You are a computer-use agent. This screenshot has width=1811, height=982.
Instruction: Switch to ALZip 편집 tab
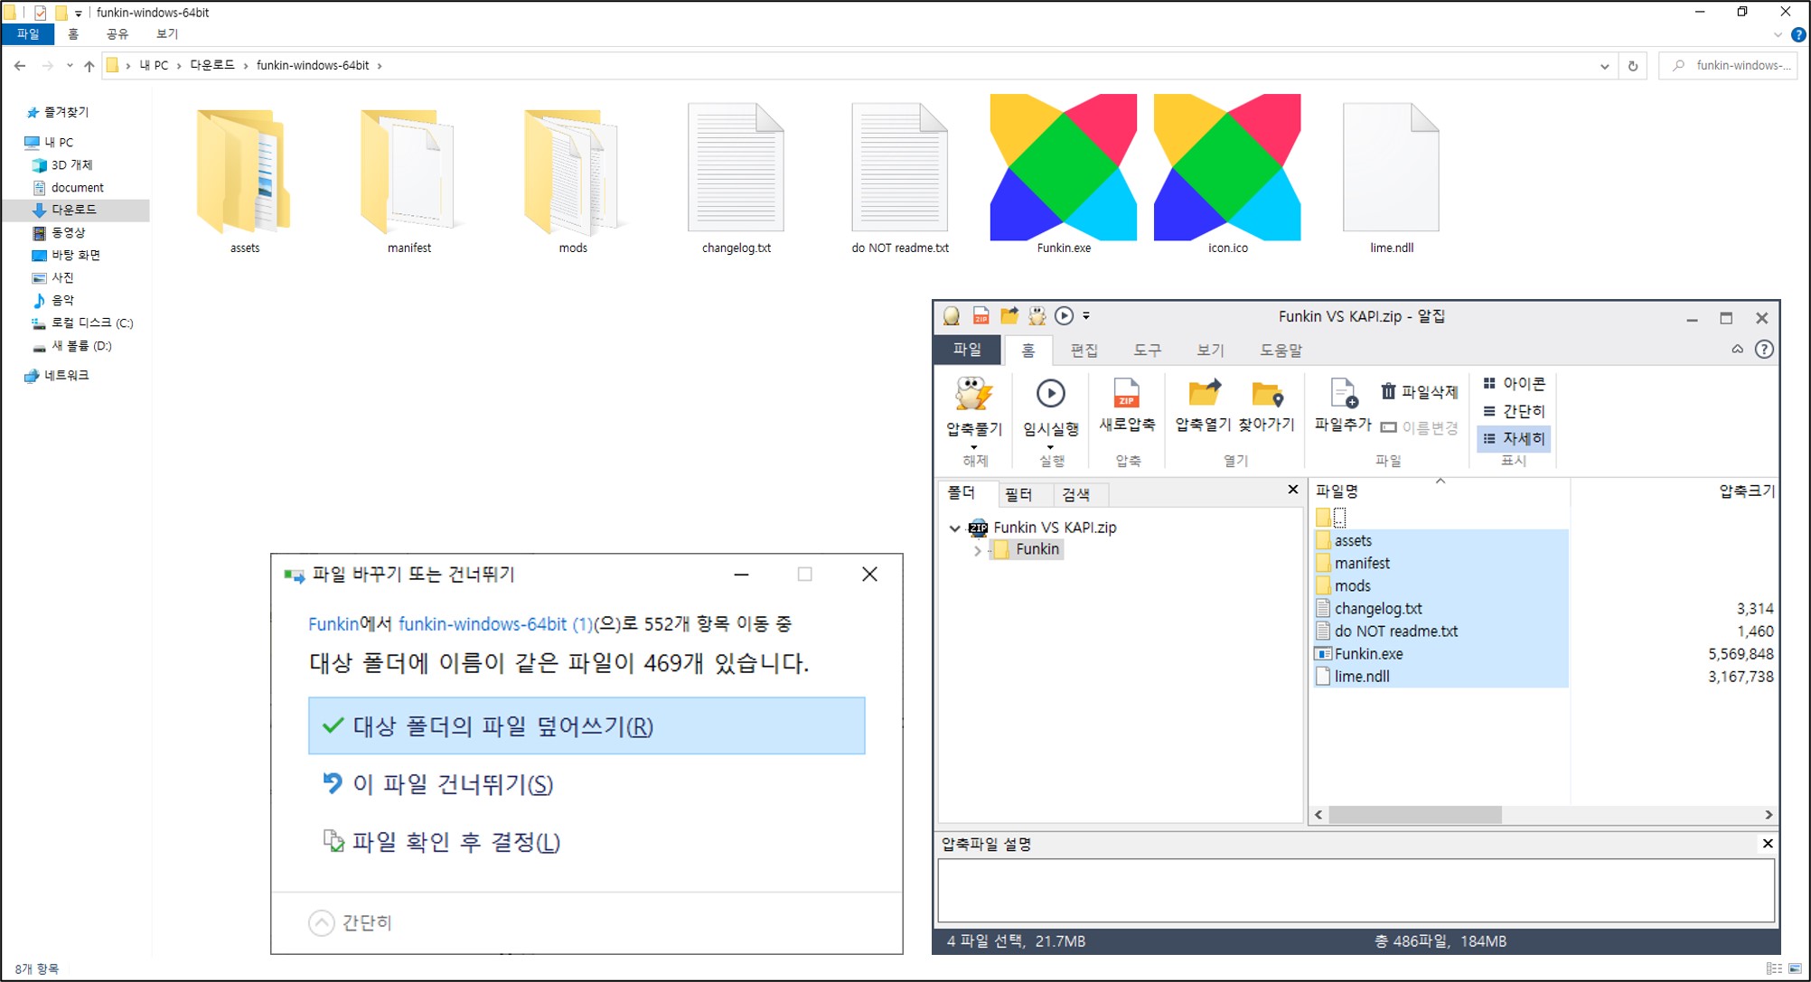(x=1084, y=350)
